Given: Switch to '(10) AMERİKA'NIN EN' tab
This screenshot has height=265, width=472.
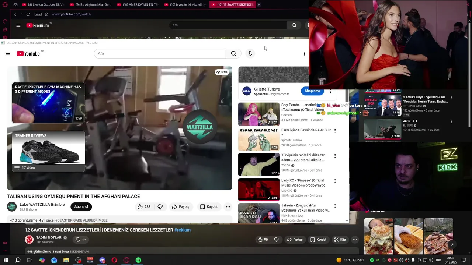Looking at the screenshot, I should pyautogui.click(x=138, y=4).
